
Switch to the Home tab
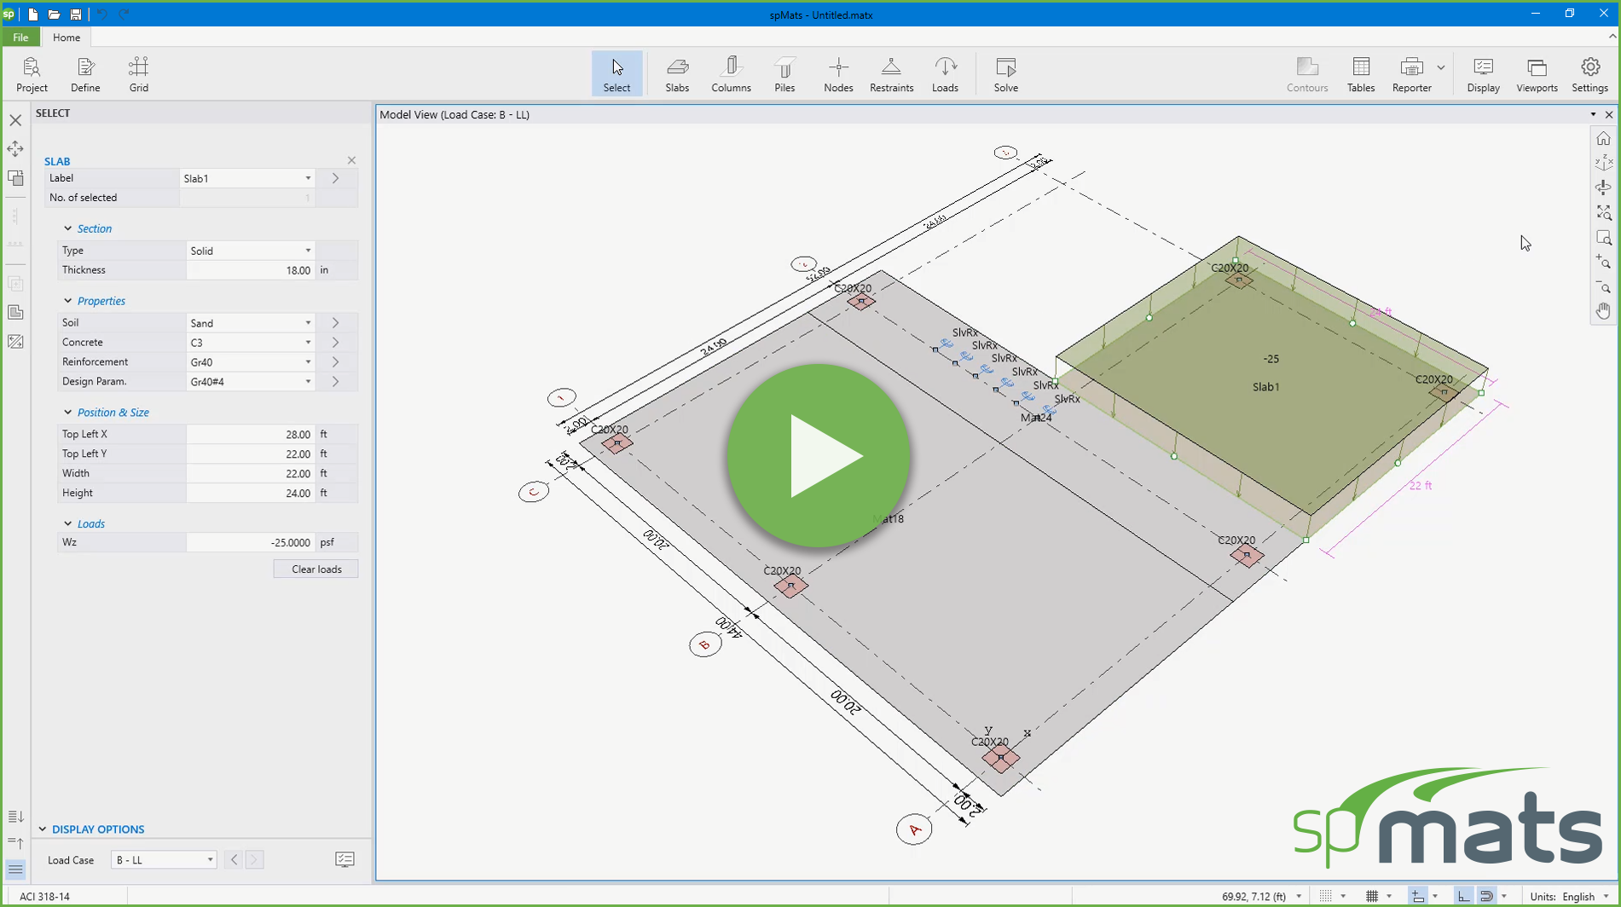[67, 38]
